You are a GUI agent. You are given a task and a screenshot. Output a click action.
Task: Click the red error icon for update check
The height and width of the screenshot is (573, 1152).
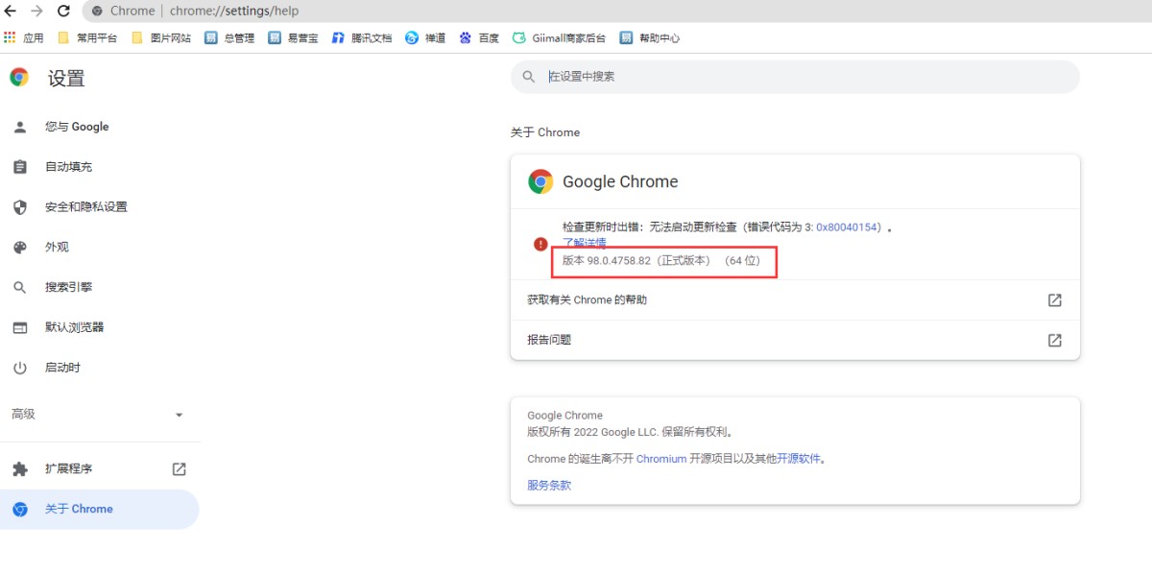540,244
